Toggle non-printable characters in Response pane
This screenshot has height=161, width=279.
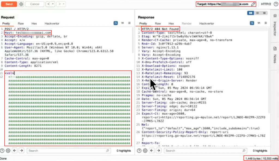[259, 23]
